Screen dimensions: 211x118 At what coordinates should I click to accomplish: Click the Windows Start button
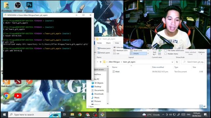click(x=4, y=115)
